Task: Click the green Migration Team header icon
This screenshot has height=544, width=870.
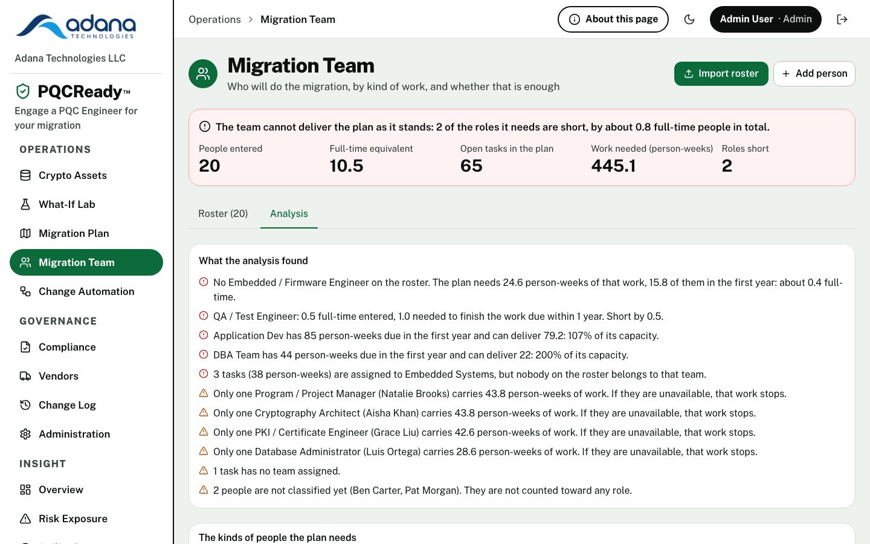Action: [x=203, y=74]
